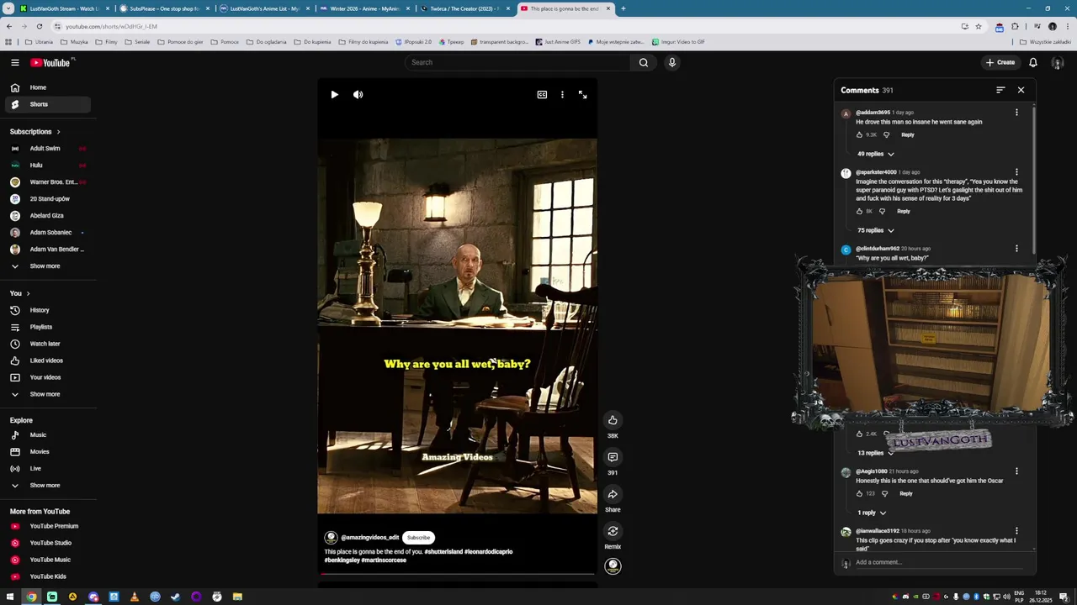Toggle the YouTube guide hamburger menu
1077x605 pixels.
[14, 62]
